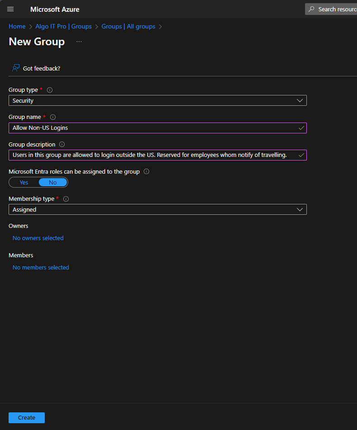Click the No members selected link

[41, 268]
